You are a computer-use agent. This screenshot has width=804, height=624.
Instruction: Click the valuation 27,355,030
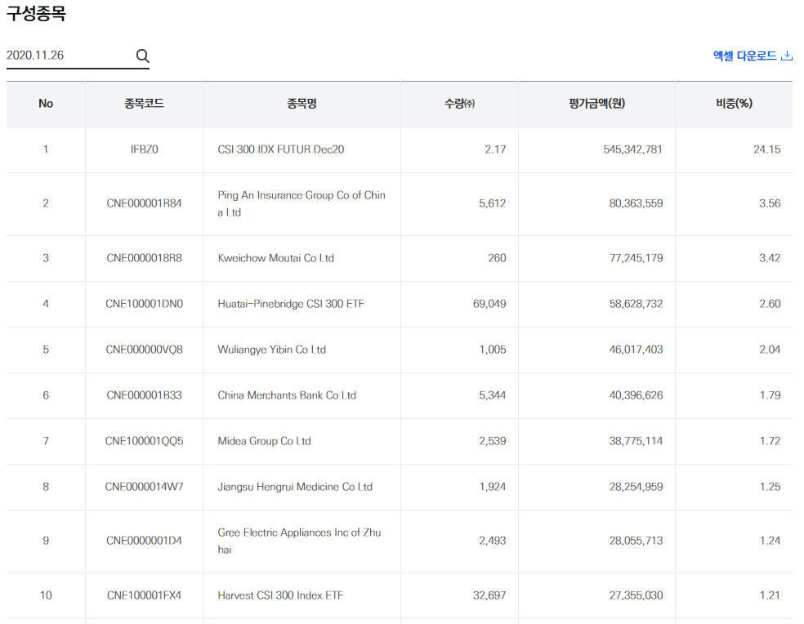pos(636,595)
